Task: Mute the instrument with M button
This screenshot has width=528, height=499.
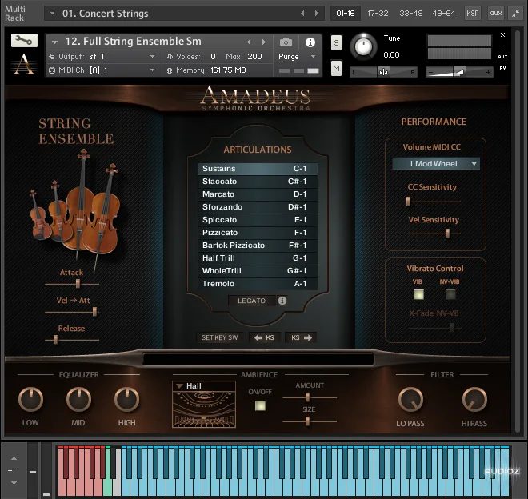Action: tap(336, 69)
